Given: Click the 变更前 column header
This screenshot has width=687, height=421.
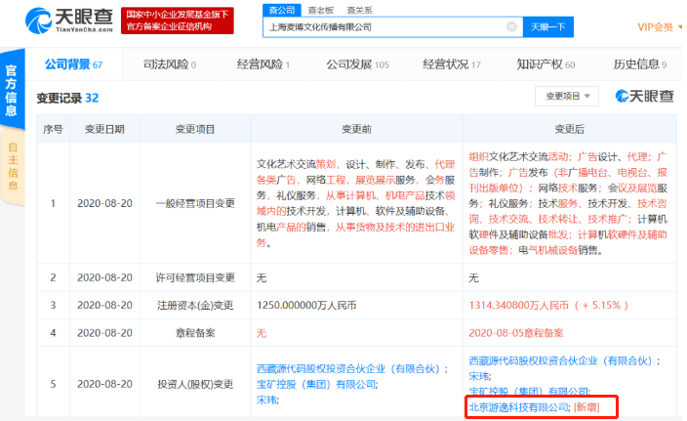Looking at the screenshot, I should (x=356, y=129).
